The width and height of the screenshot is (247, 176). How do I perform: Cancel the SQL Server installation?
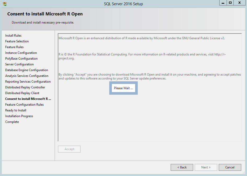pos(230,167)
